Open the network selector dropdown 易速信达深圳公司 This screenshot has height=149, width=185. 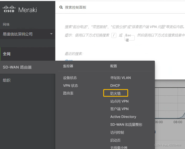[28, 34]
